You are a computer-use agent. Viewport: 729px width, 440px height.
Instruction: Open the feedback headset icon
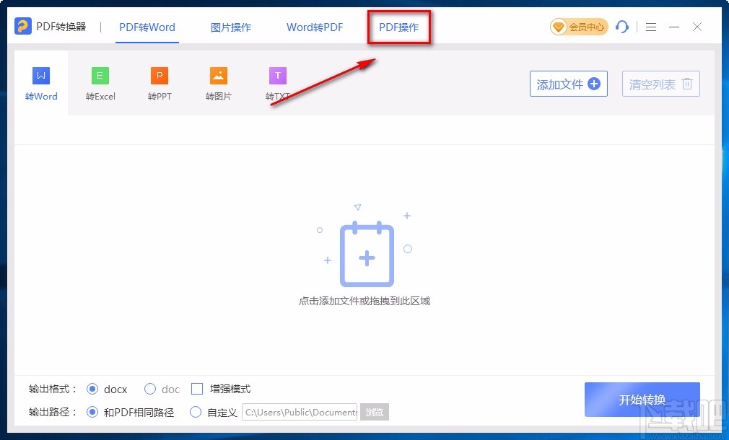pos(622,27)
